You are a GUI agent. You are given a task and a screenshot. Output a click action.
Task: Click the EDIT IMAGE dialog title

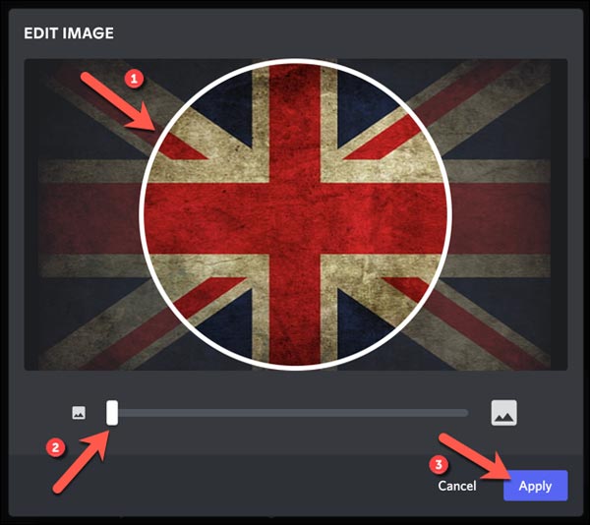(x=69, y=33)
